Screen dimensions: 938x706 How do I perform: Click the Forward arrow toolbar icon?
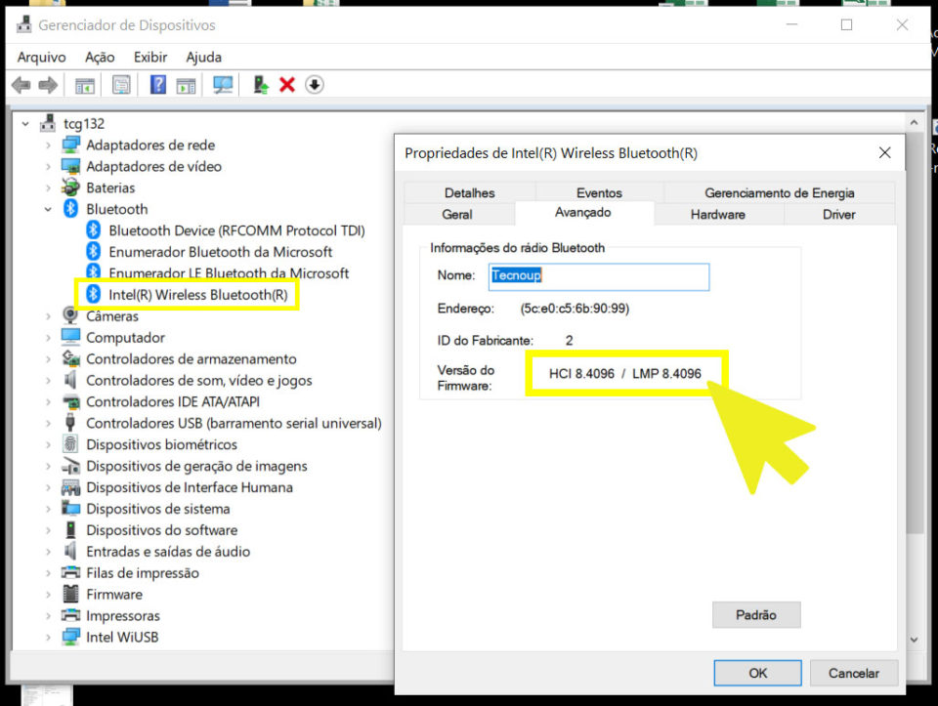coord(48,85)
